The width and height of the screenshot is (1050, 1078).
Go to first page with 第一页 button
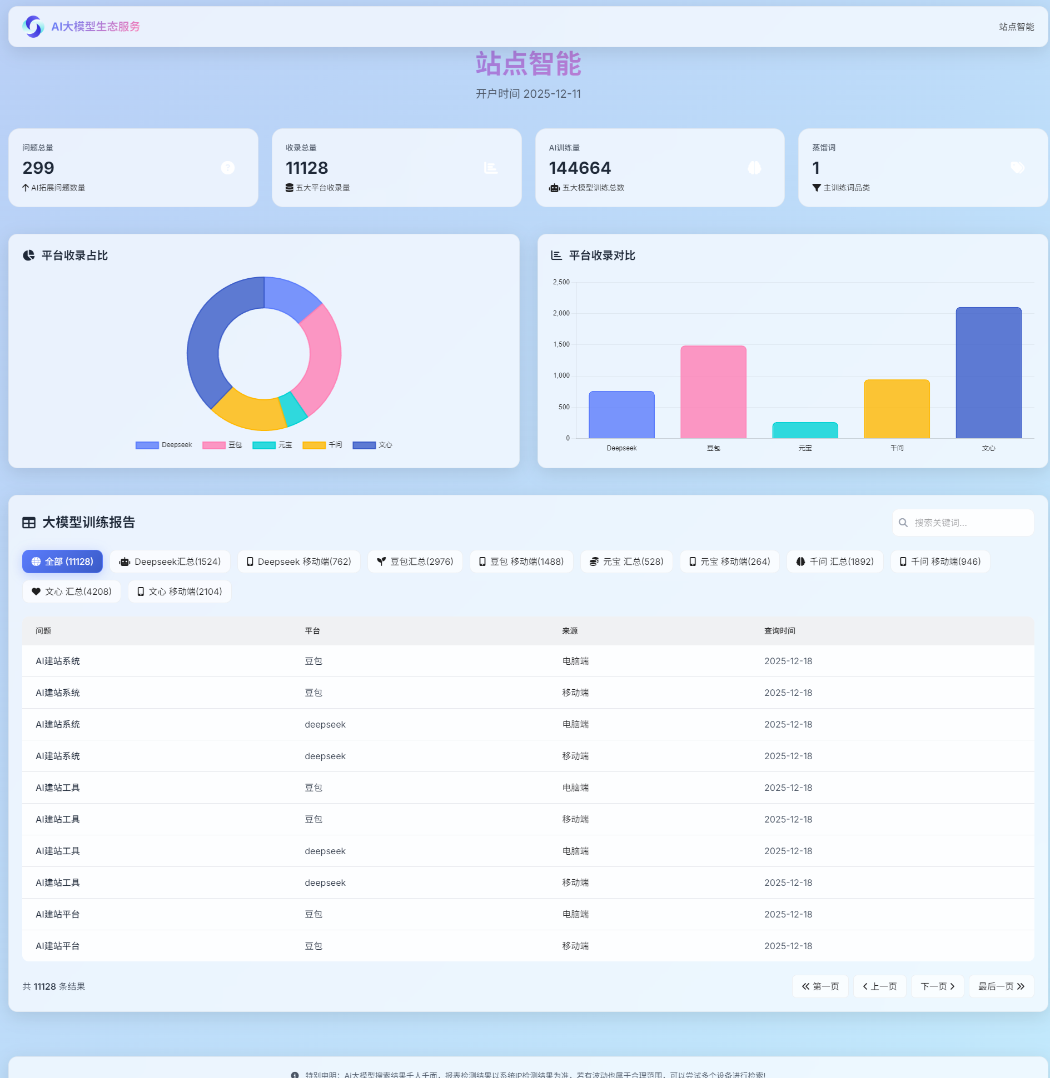click(820, 986)
